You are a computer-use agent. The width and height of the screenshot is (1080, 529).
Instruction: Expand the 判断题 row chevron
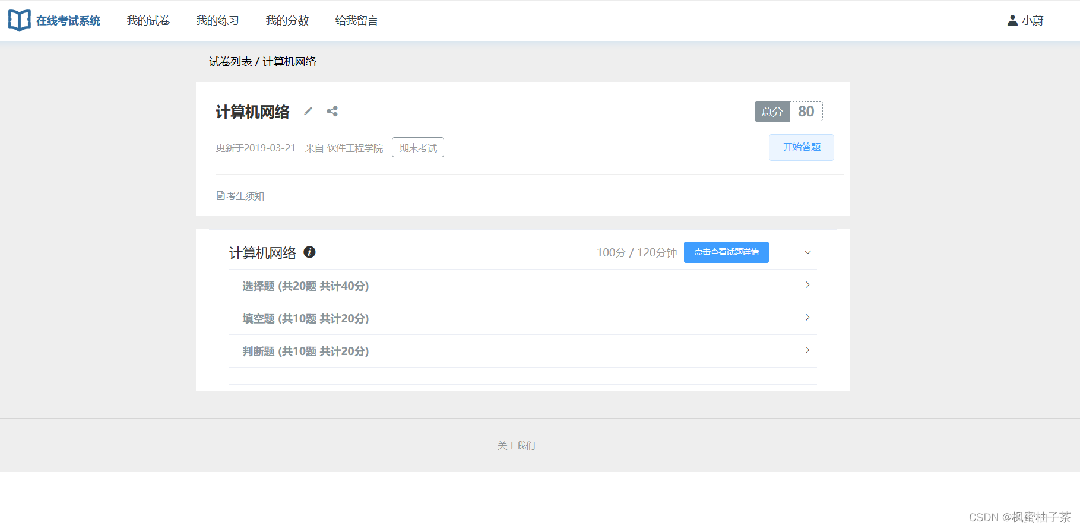click(807, 350)
